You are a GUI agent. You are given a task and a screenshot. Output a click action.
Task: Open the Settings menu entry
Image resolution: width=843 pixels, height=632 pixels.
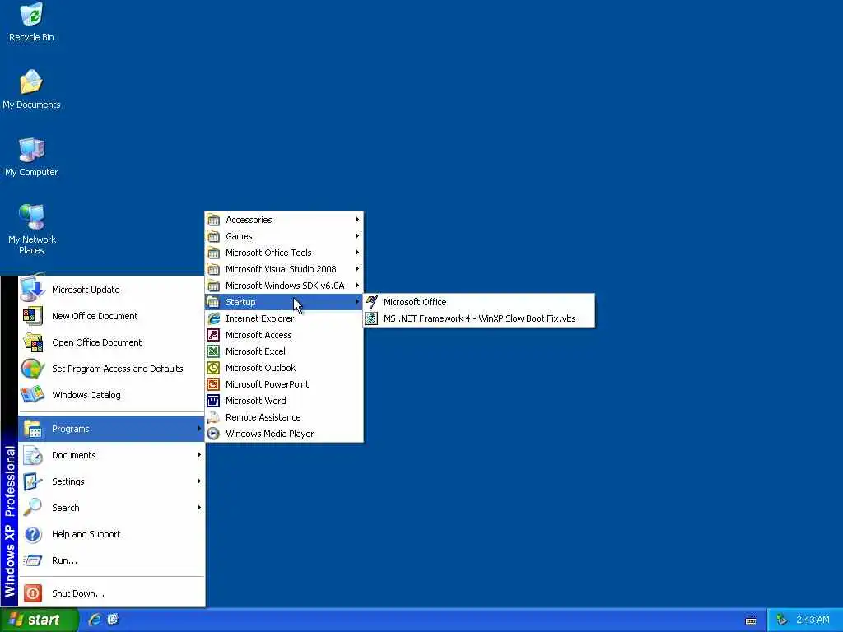[x=112, y=481]
